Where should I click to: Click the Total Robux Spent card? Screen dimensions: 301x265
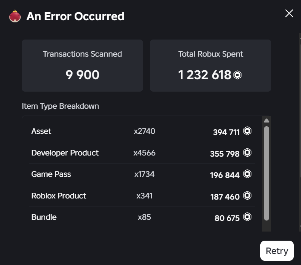click(210, 65)
